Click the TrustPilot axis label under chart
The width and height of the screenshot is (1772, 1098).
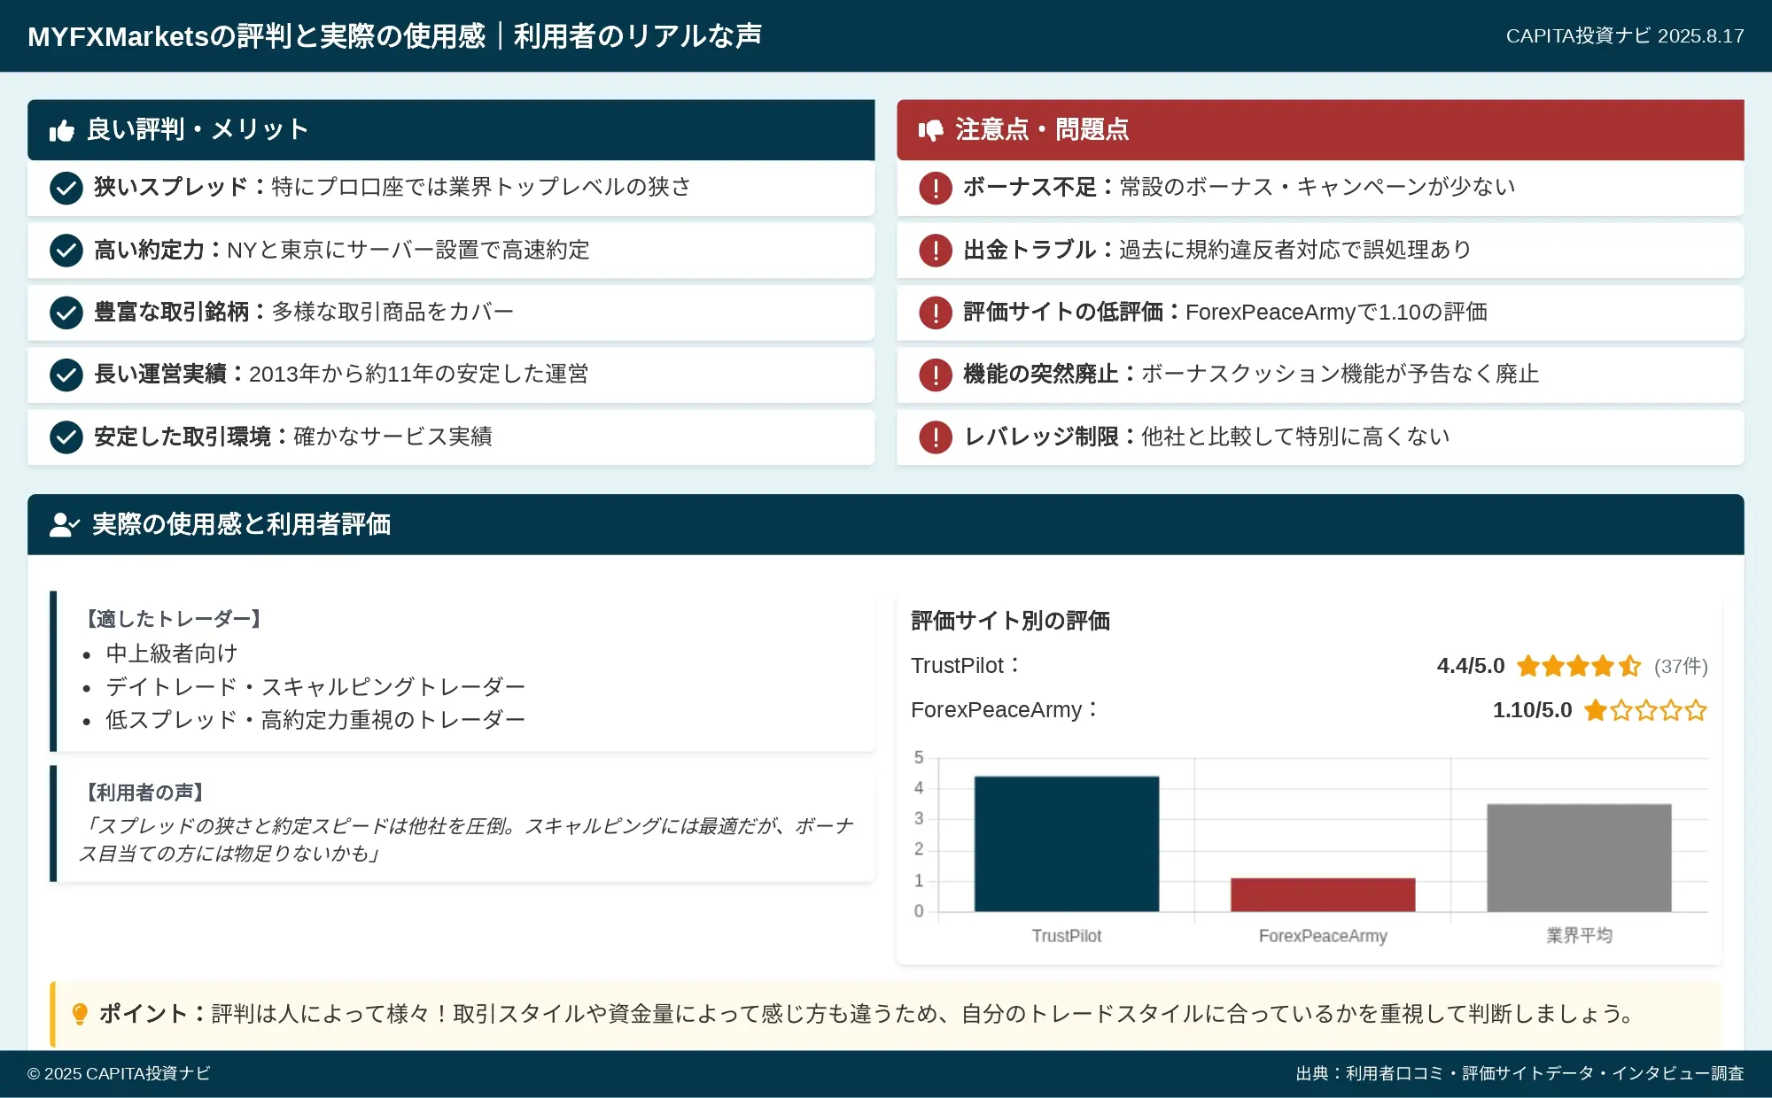pyautogui.click(x=1067, y=936)
